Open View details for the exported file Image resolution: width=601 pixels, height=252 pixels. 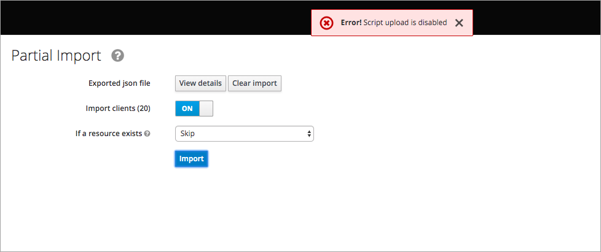tap(200, 83)
